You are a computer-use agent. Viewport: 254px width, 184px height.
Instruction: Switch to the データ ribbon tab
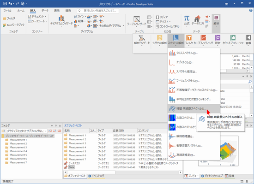(45, 11)
